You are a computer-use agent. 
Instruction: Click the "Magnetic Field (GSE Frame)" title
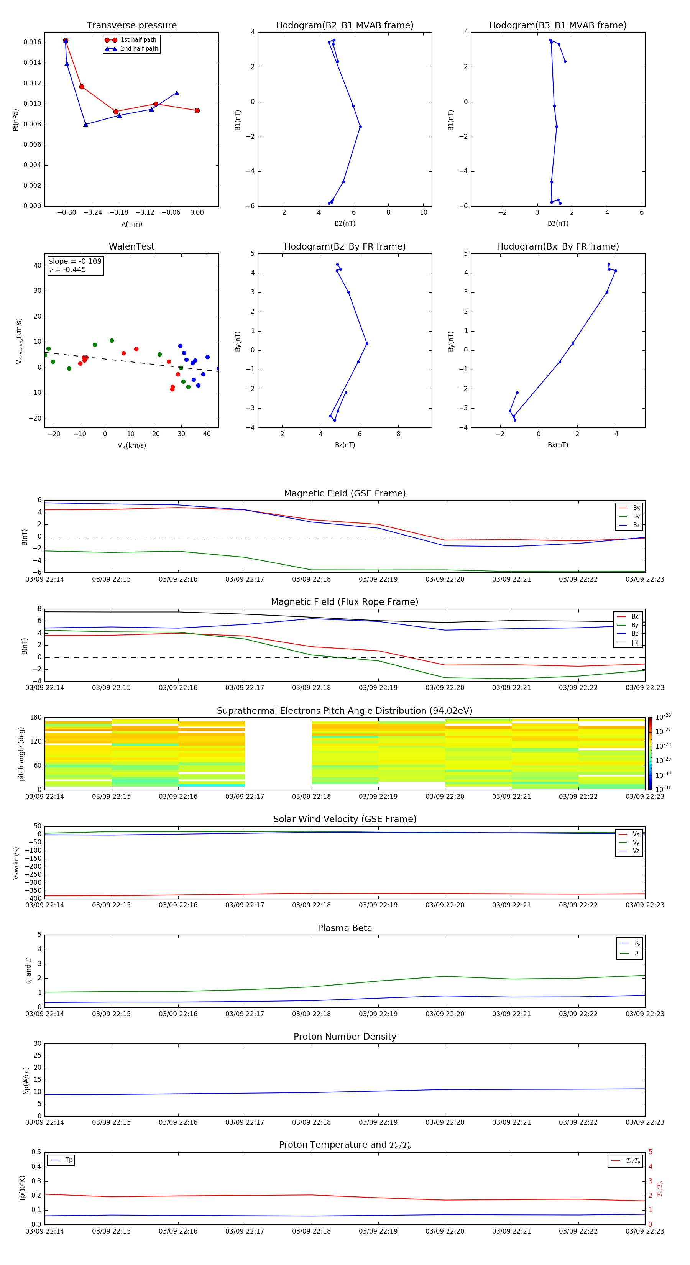[x=345, y=493]
